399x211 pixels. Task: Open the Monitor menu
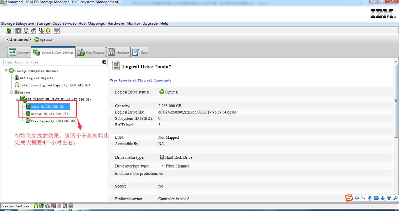[133, 24]
